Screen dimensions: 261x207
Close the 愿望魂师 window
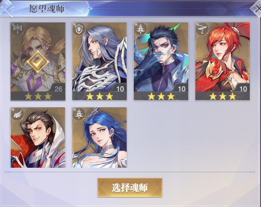coord(257,8)
